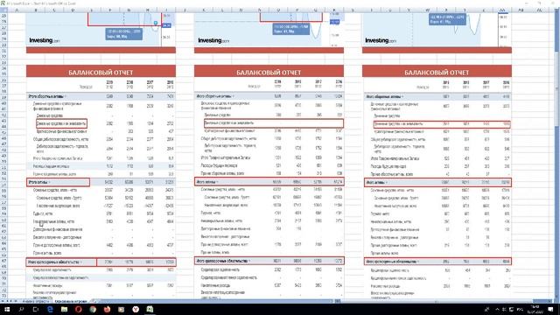Click Итого активы label in middle table
Screen dimensions: 560x315
206,182
